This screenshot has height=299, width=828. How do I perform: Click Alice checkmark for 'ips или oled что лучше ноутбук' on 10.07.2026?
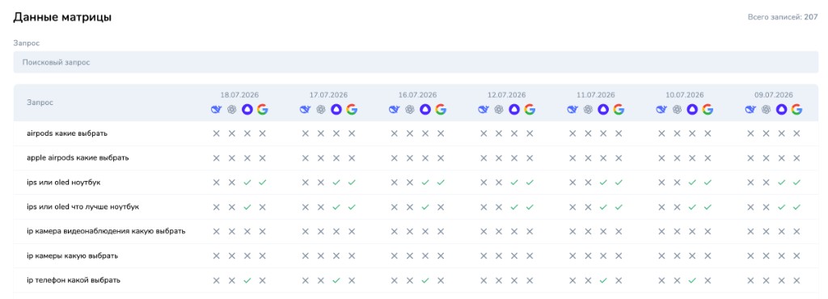692,207
